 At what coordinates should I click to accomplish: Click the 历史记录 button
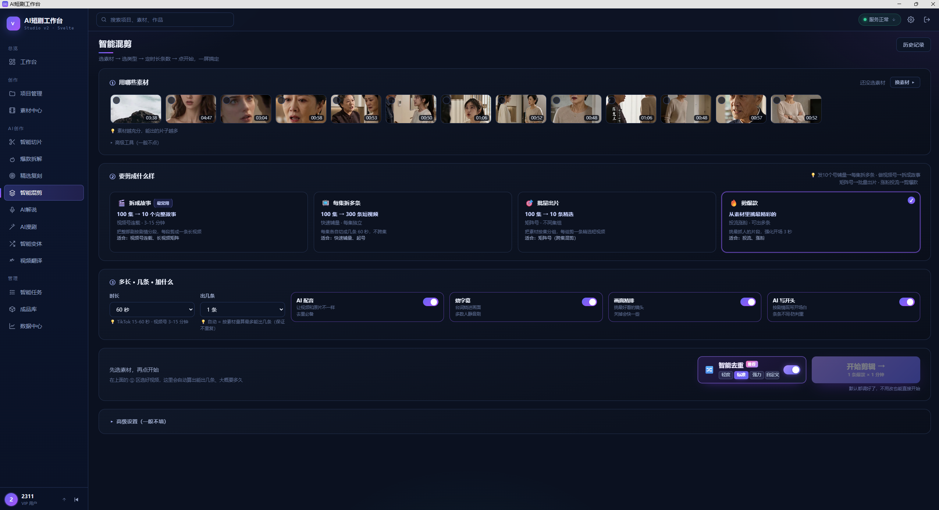coord(913,45)
